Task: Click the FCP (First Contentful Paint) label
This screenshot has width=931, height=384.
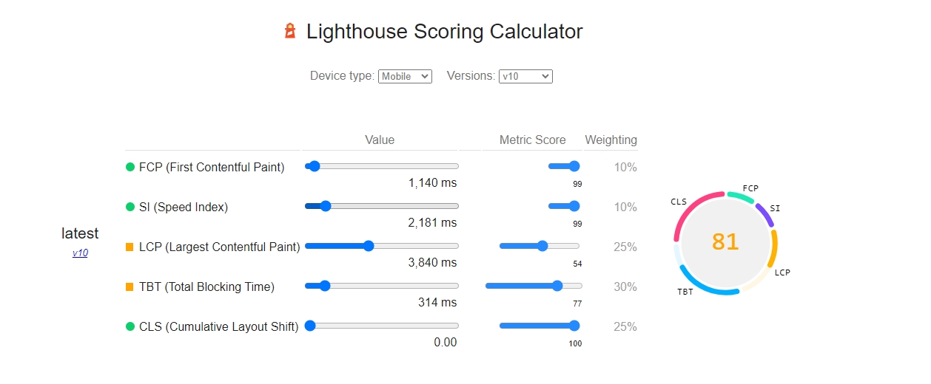Action: (x=212, y=167)
